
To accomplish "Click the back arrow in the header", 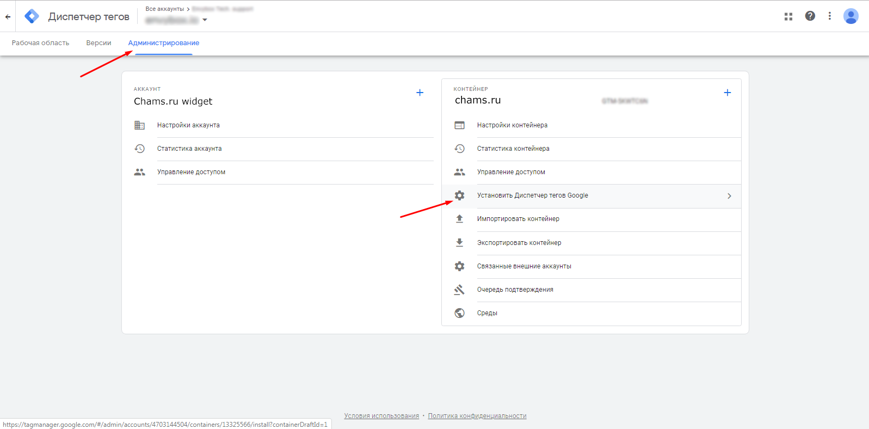I will [x=8, y=17].
